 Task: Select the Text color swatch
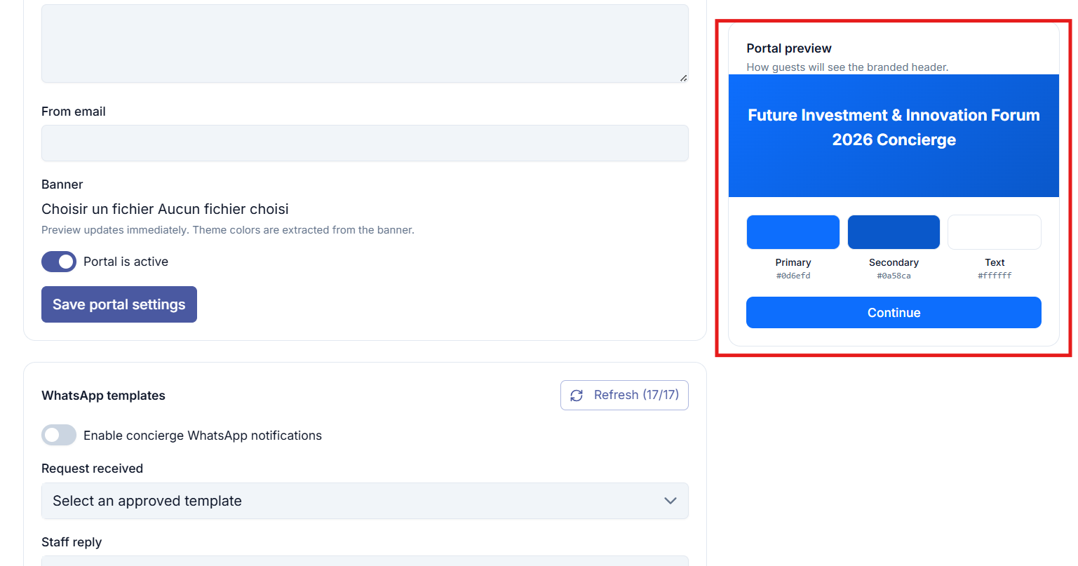(x=995, y=232)
